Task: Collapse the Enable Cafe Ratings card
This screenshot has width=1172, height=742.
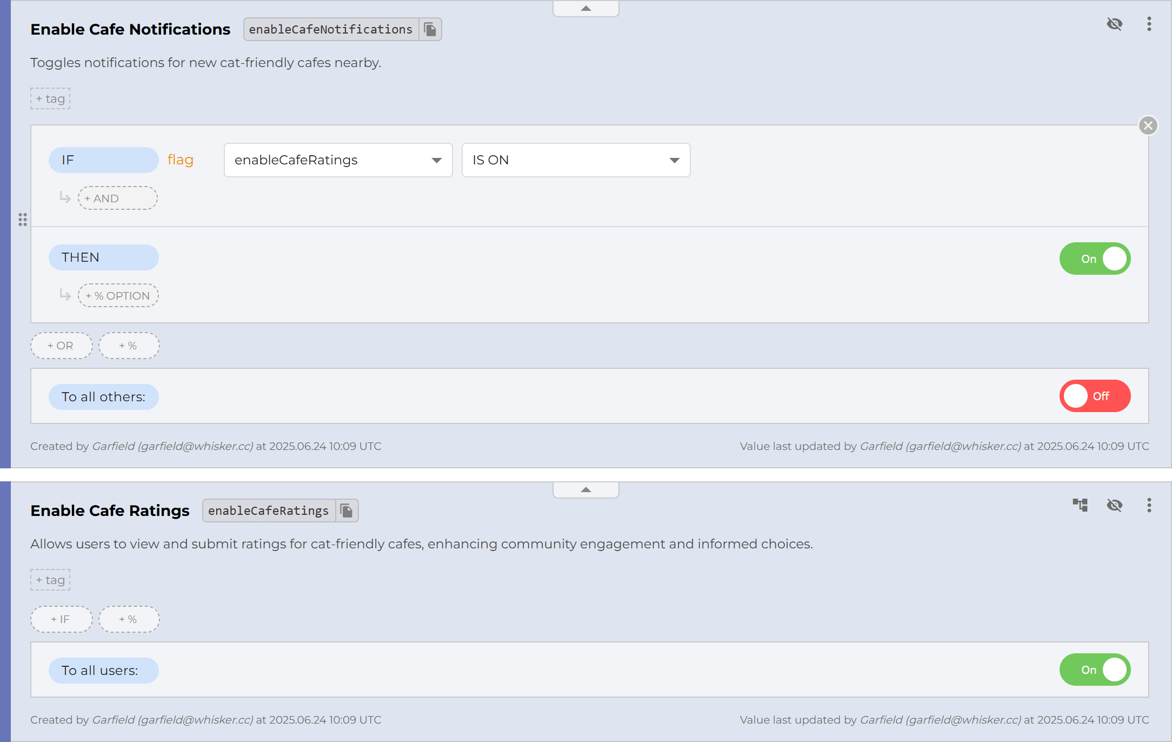Action: tap(585, 490)
